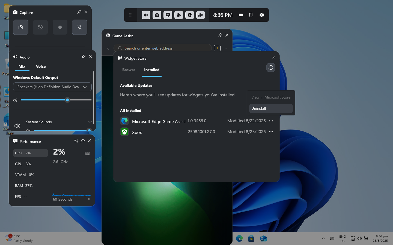Show hidden icons in system tray
The height and width of the screenshot is (245, 393).
point(323,238)
